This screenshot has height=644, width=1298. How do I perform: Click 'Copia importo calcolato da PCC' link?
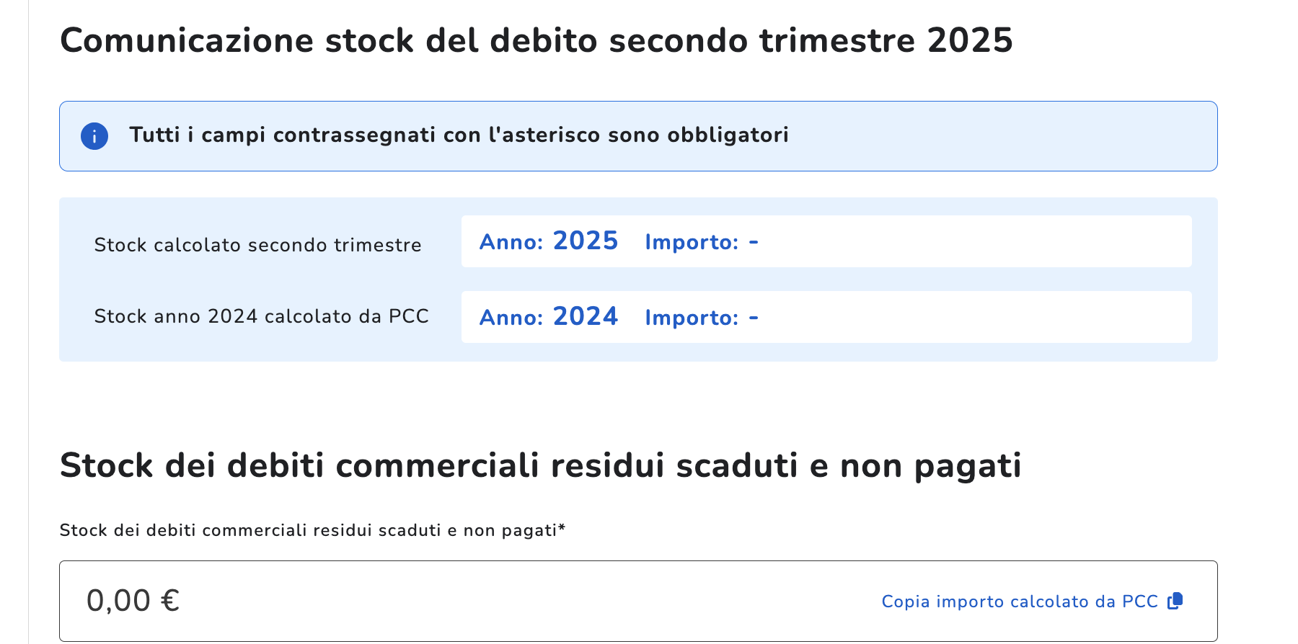coord(1020,601)
